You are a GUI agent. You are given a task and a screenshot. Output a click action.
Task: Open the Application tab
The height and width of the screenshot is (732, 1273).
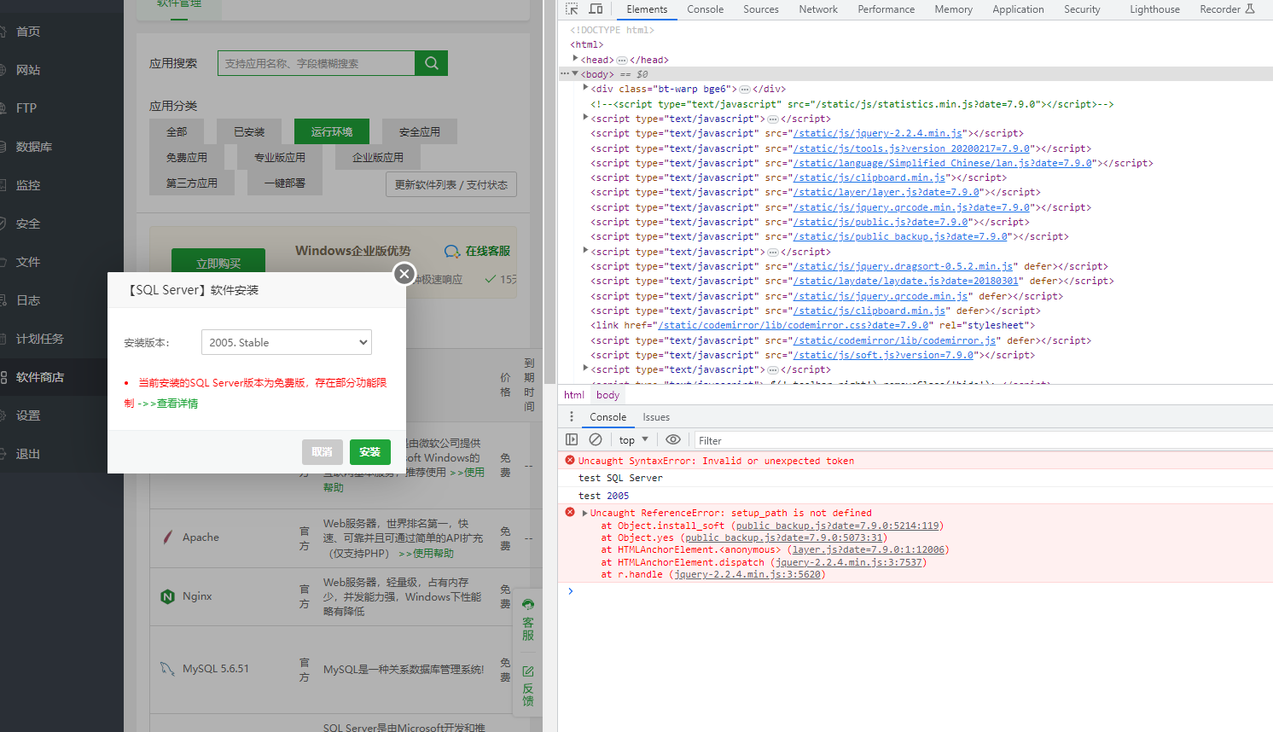pyautogui.click(x=1018, y=9)
